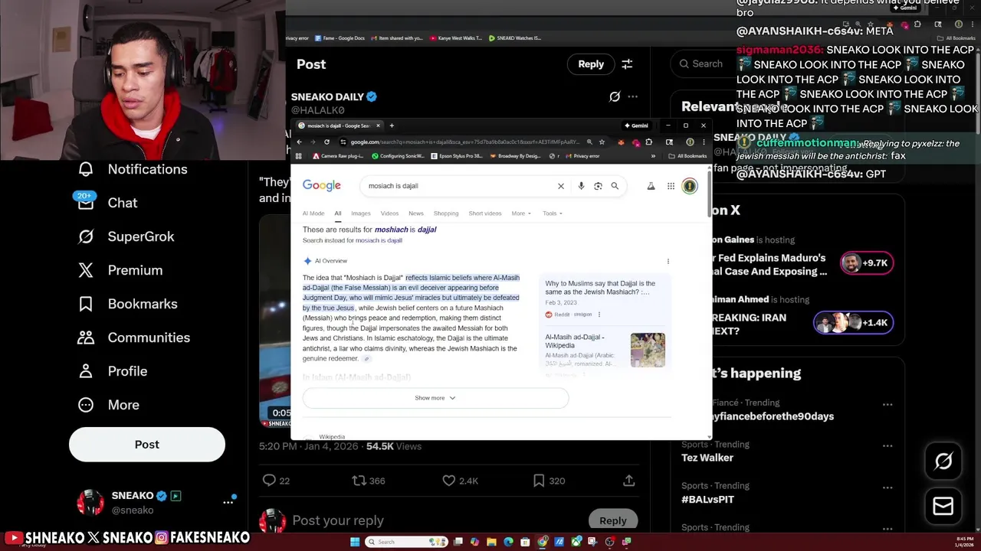
Task: Switch to Google Shopping tab
Action: pos(446,214)
